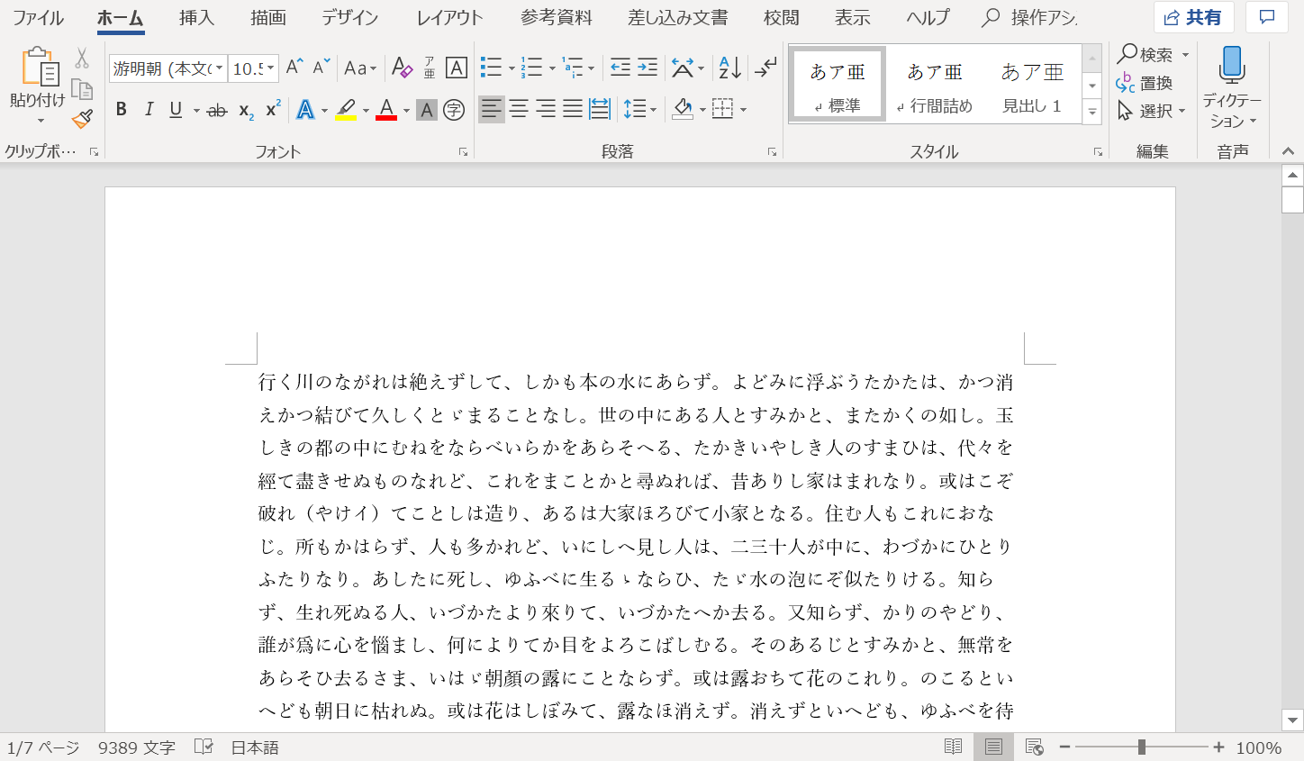Apply the text effects (glowing A) icon
The height and width of the screenshot is (761, 1304).
point(305,110)
